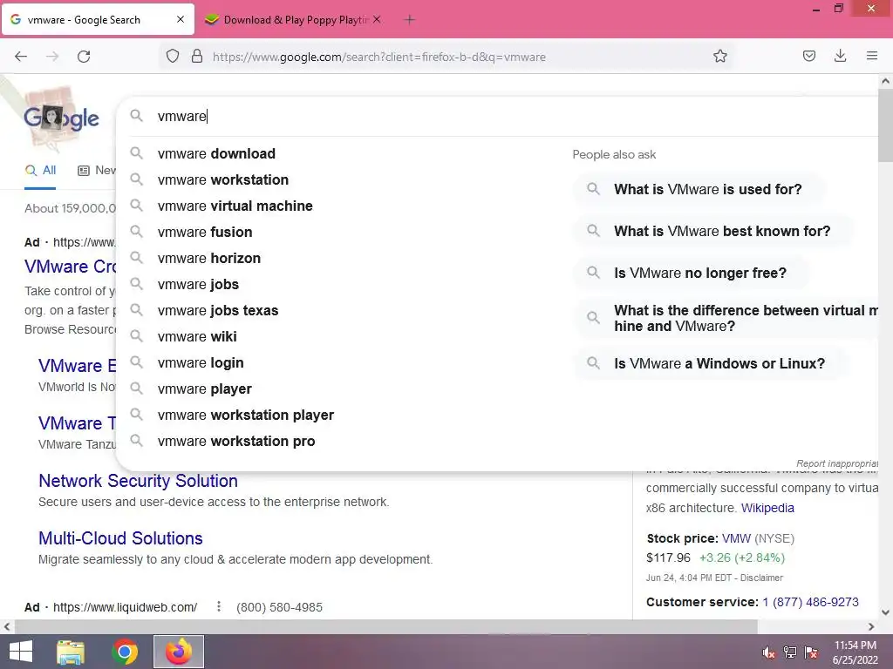Click the Firefox address bar URL
Screen dimensions: 893x669
click(379, 57)
